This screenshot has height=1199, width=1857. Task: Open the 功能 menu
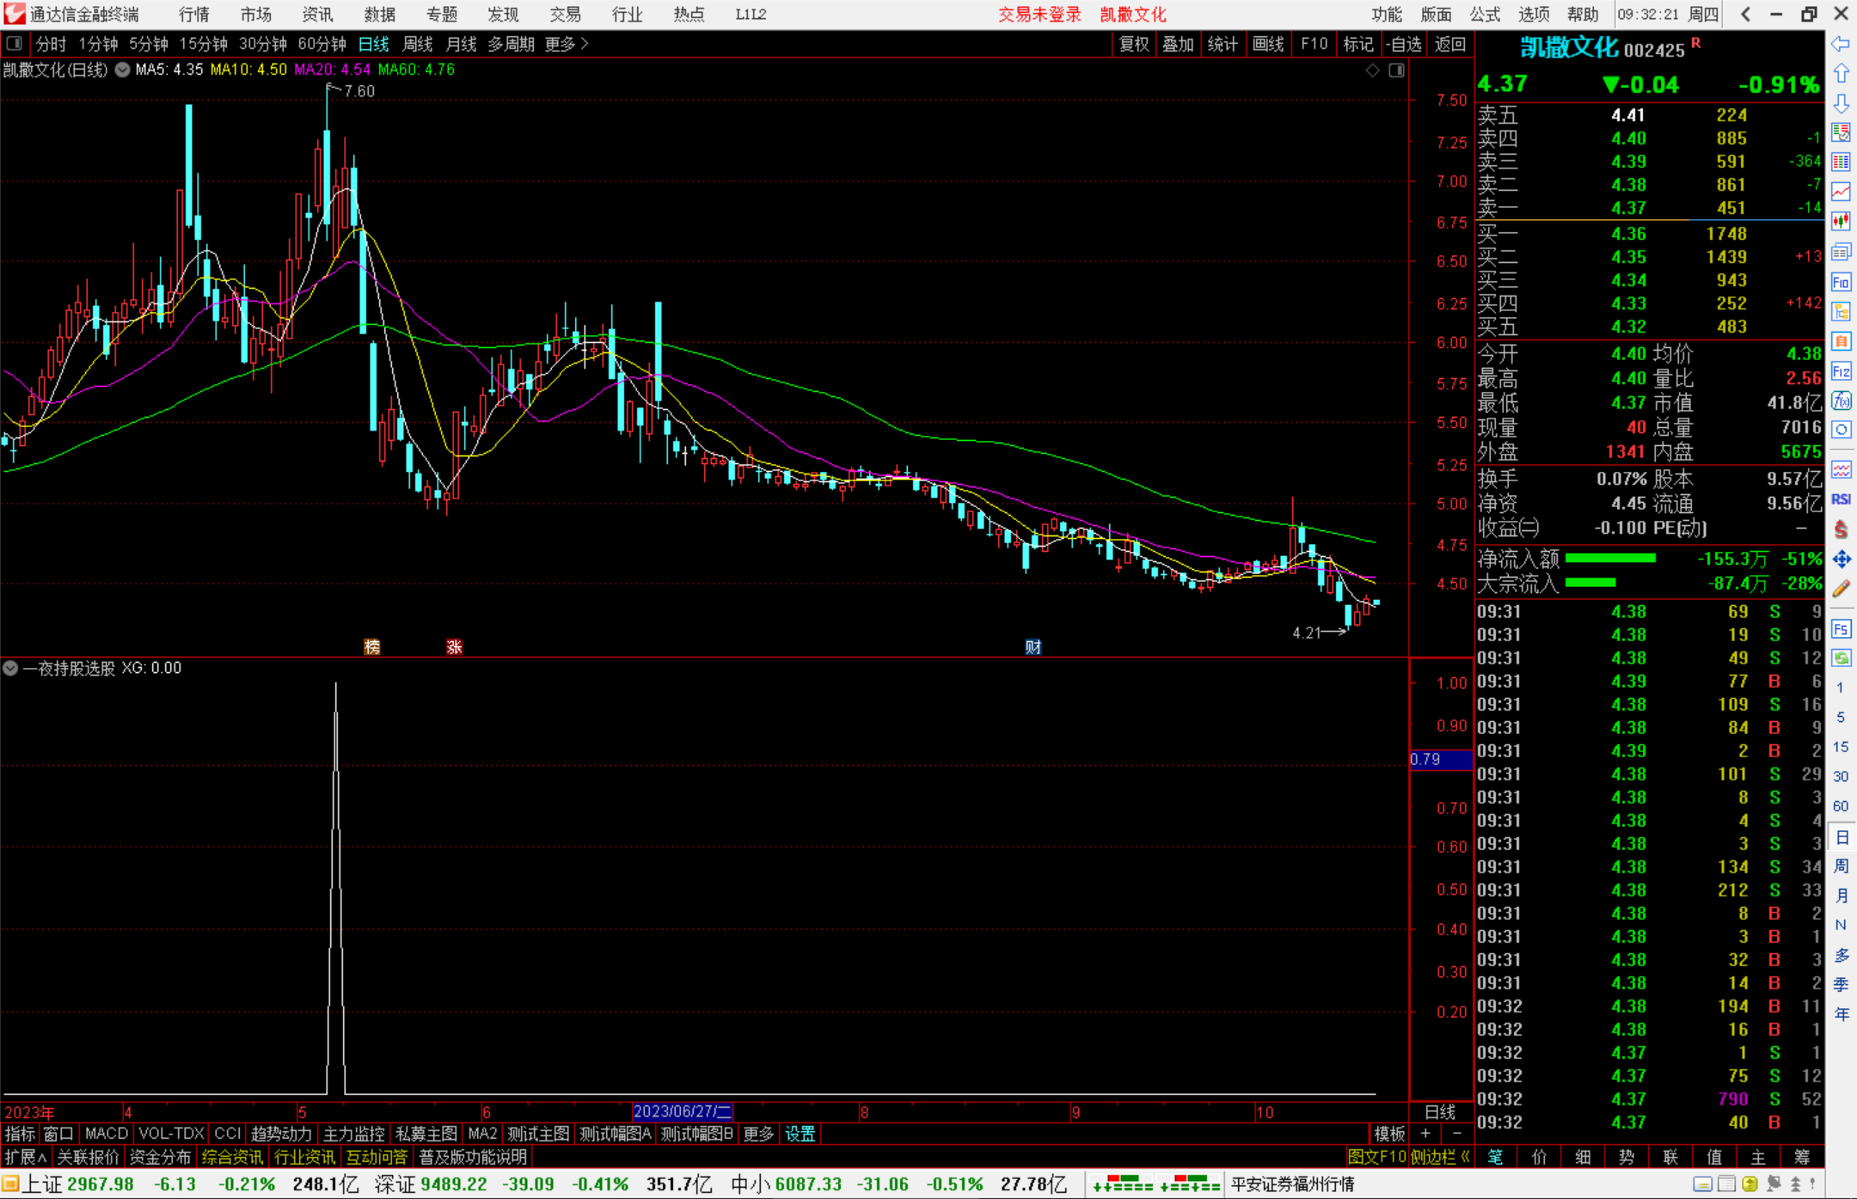click(x=1386, y=14)
